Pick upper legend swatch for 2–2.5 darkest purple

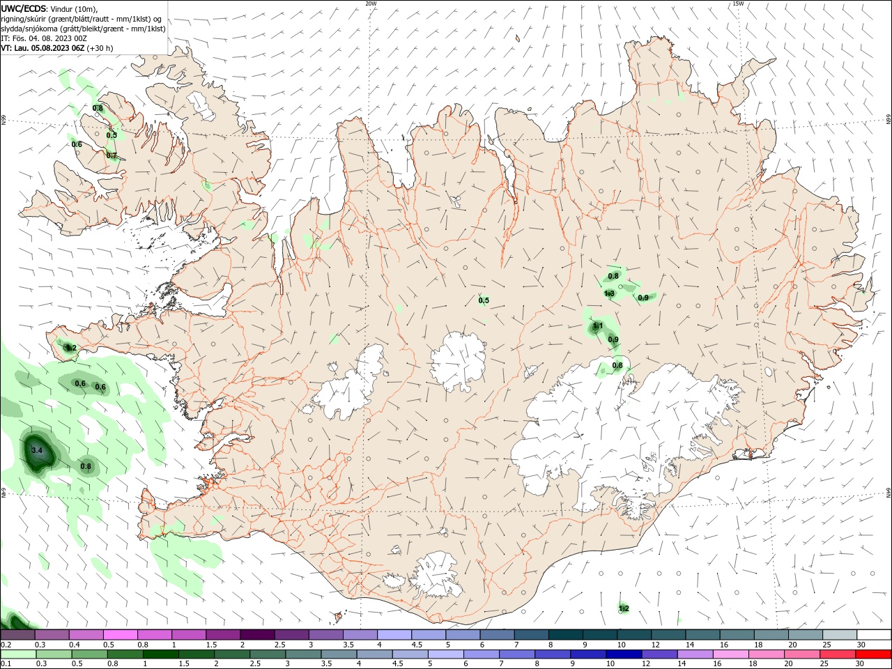click(256, 635)
